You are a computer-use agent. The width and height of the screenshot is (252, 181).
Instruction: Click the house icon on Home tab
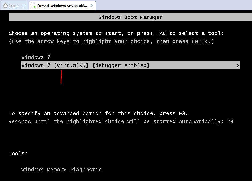(x=5, y=6)
